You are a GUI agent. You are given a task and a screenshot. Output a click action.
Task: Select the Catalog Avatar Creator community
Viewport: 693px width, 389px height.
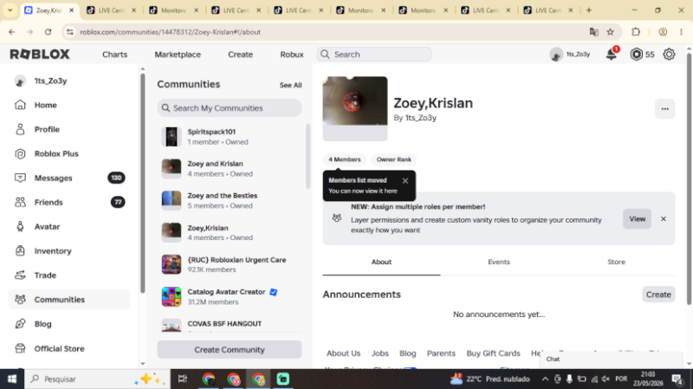[230, 296]
